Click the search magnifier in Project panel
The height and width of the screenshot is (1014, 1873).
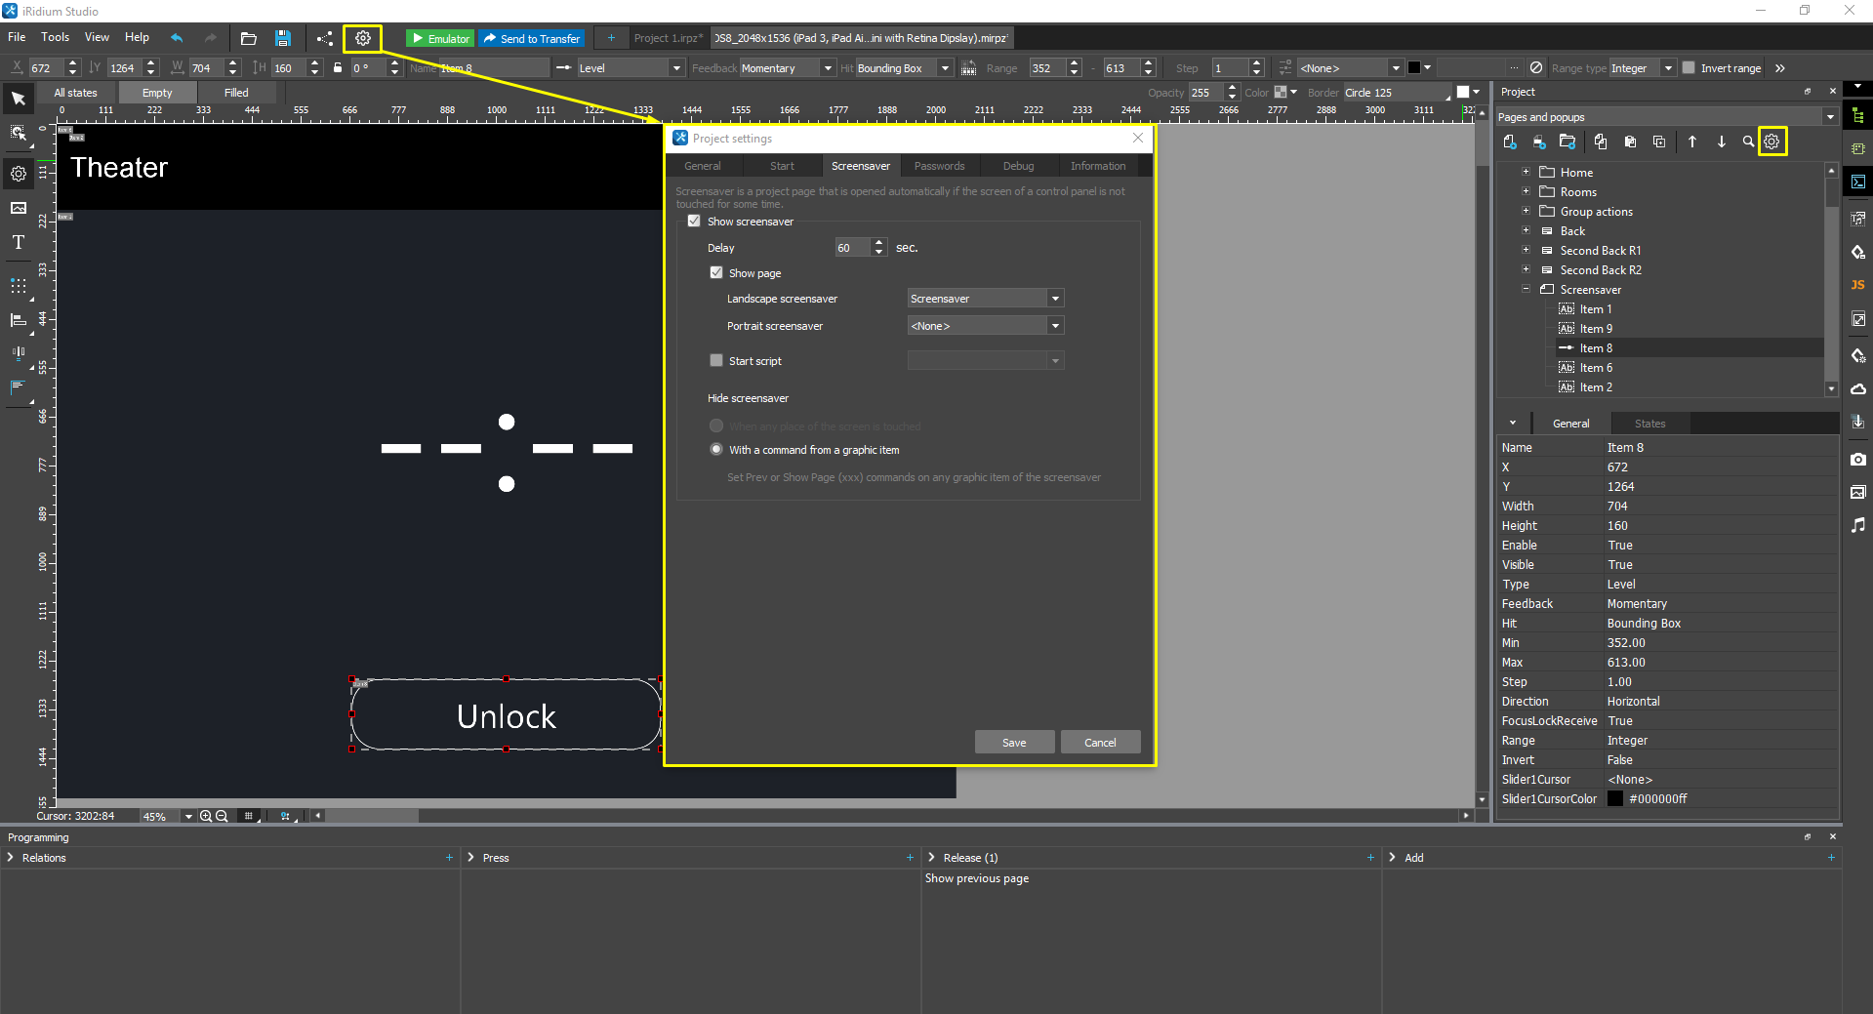click(x=1748, y=142)
